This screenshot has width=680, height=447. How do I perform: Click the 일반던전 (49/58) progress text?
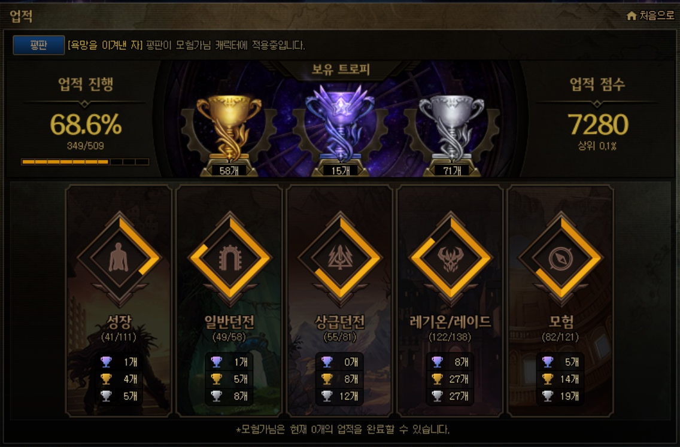coord(229,337)
